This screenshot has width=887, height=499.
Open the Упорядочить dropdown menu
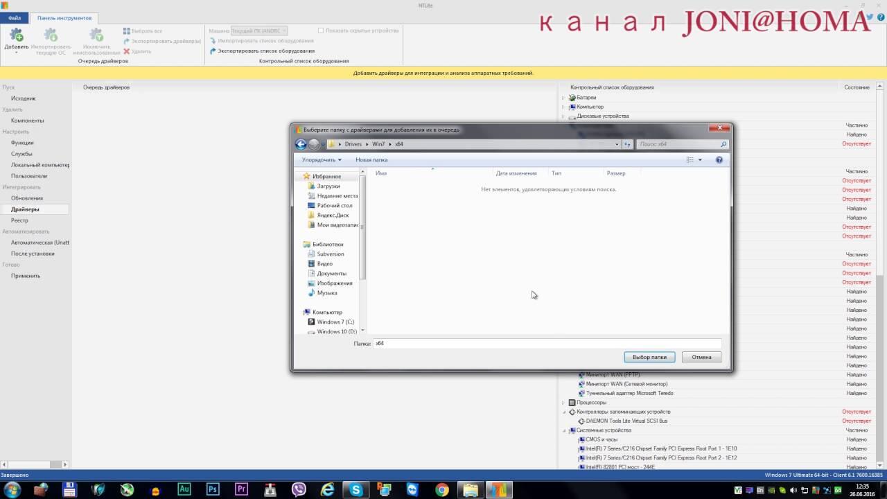point(322,160)
